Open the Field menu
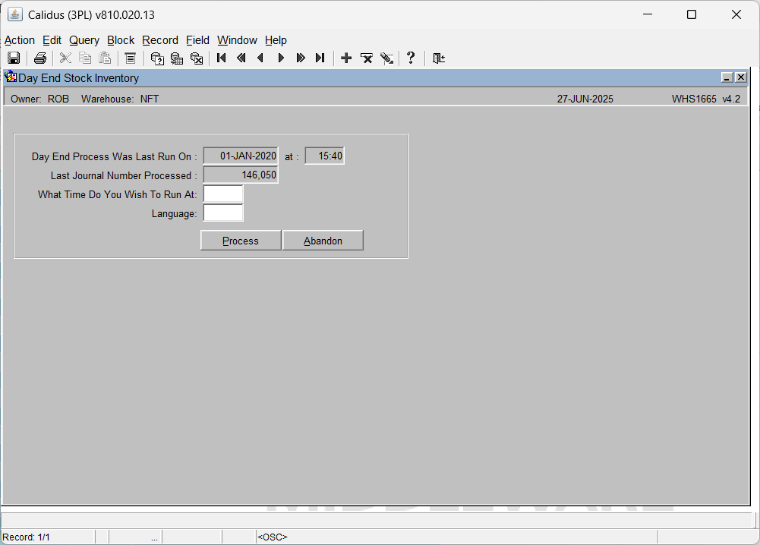760x545 pixels. (197, 40)
